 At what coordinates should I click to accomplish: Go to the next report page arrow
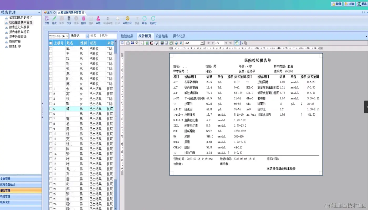(226, 43)
